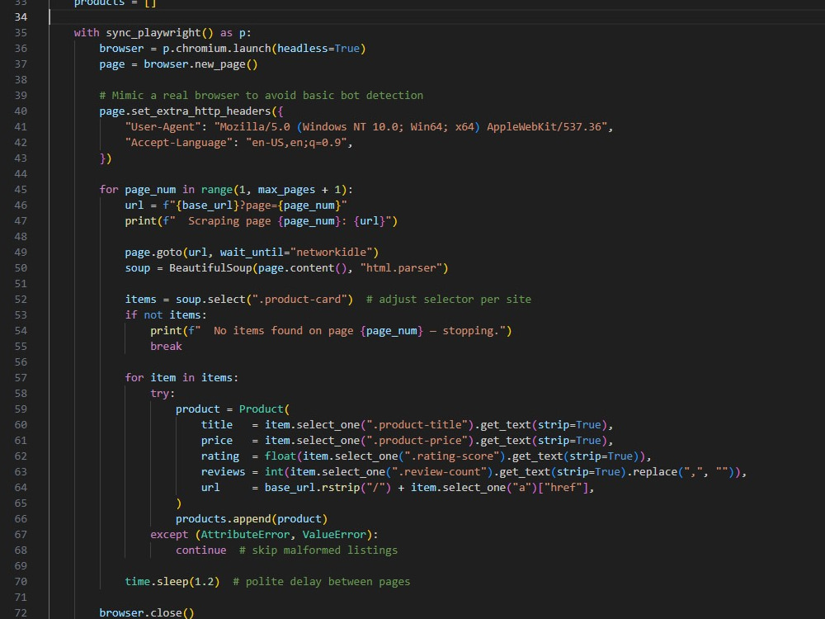Click 'max_pages' on line 45
The image size is (825, 619).
click(x=286, y=190)
